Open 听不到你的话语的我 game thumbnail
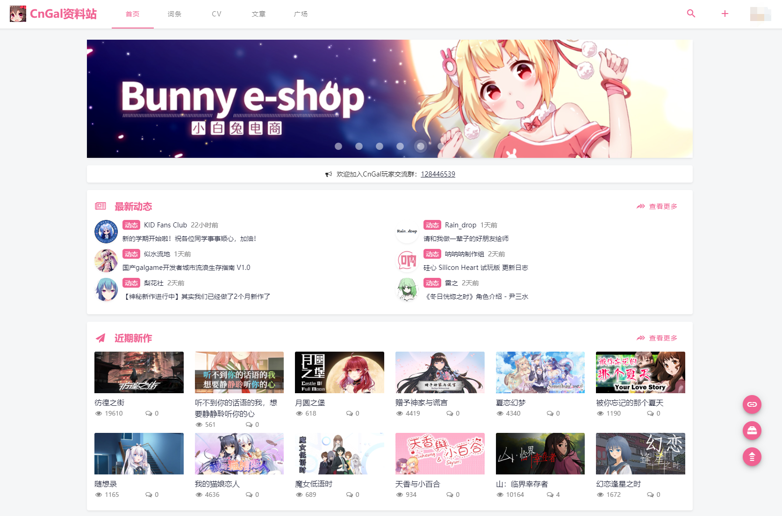The height and width of the screenshot is (516, 782). (239, 372)
